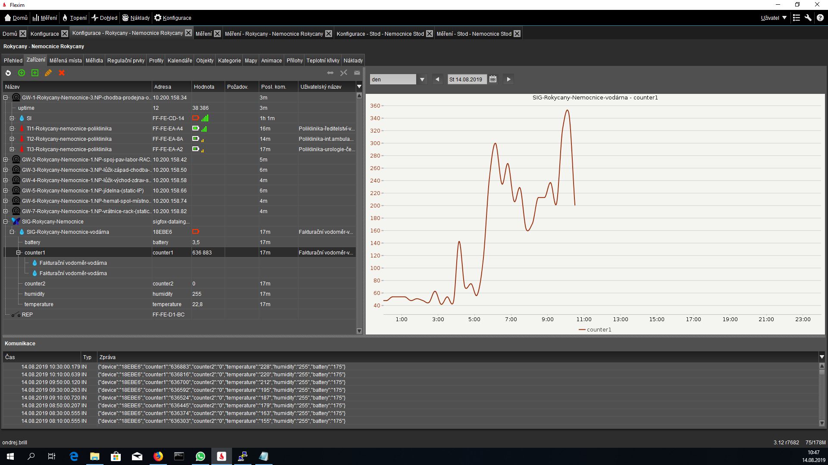Click the green square add icon
828x465 pixels.
(x=35, y=73)
